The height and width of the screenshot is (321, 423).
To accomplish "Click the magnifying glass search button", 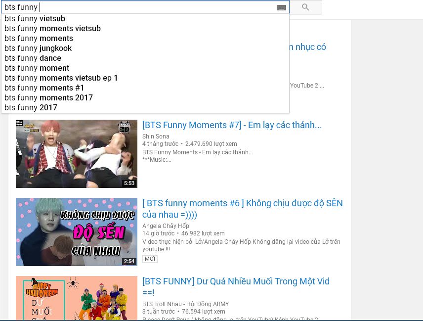I will (305, 7).
